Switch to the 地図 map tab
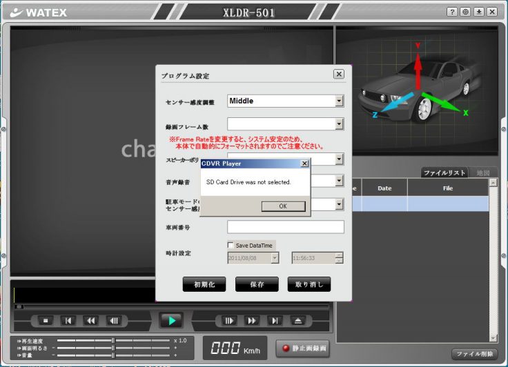Viewport: 508px width, 367px height. tap(482, 172)
